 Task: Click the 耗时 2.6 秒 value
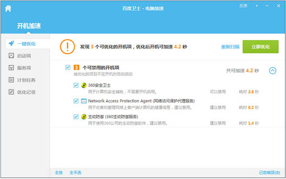(249, 92)
